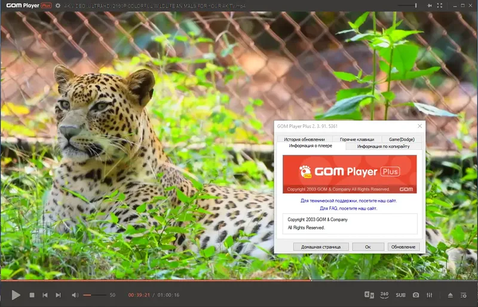Capture a screenshot with the camera icon
478x307 pixels.
point(416,295)
